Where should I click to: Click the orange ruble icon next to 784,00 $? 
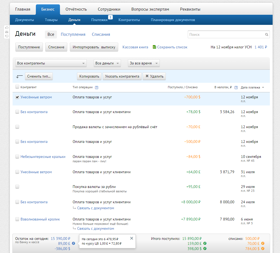click(x=263, y=249)
